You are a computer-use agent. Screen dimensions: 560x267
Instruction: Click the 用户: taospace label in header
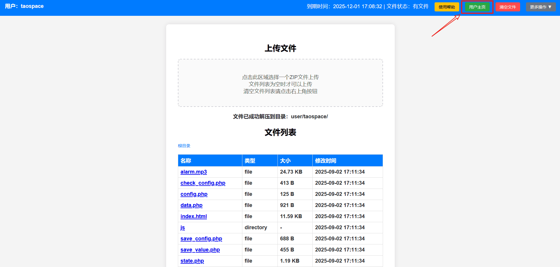pyautogui.click(x=24, y=6)
